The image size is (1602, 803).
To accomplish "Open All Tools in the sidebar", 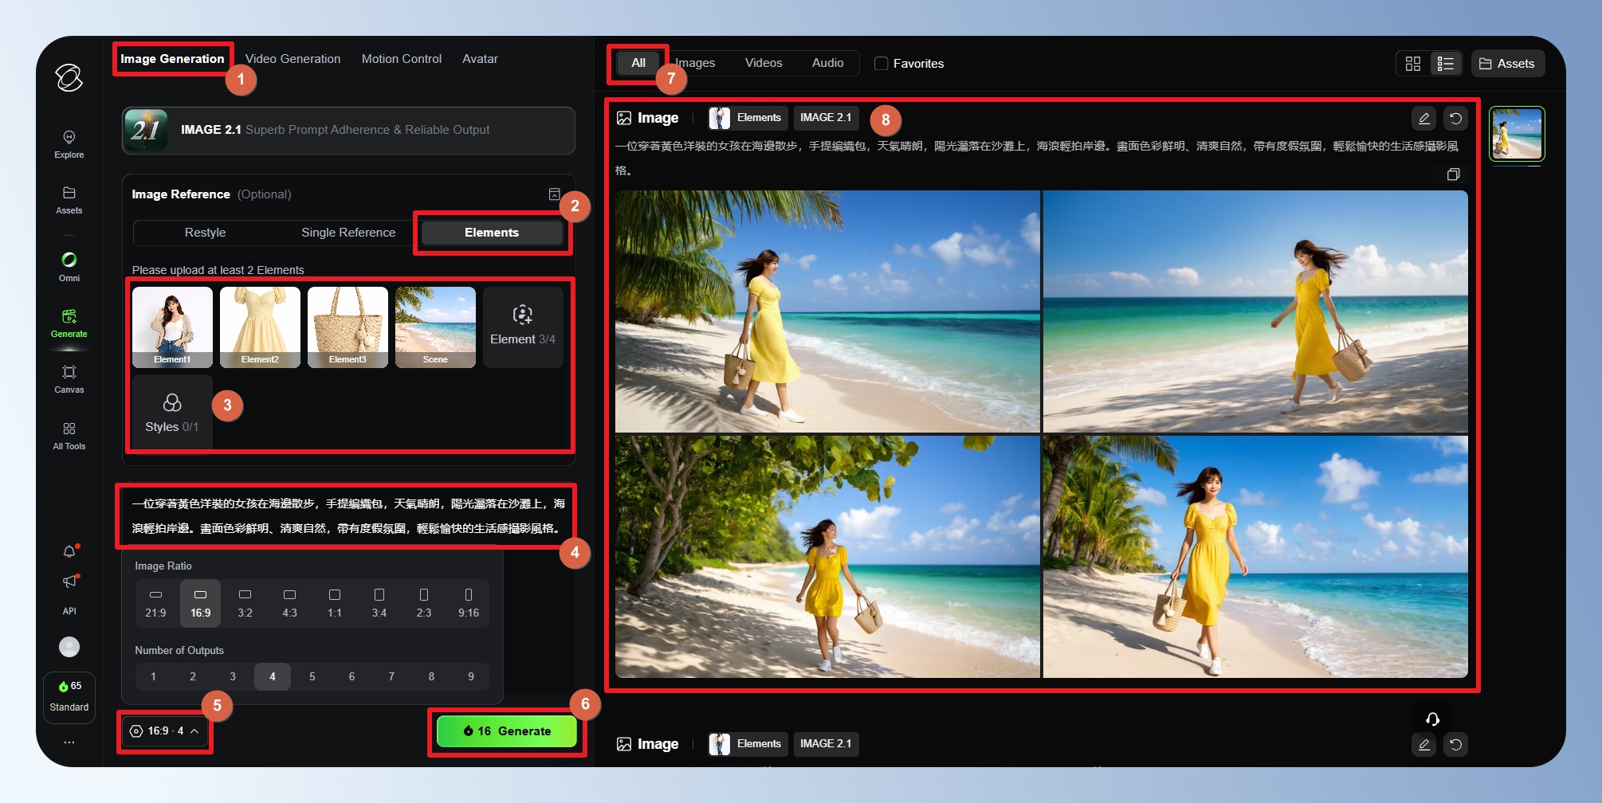I will coord(69,435).
